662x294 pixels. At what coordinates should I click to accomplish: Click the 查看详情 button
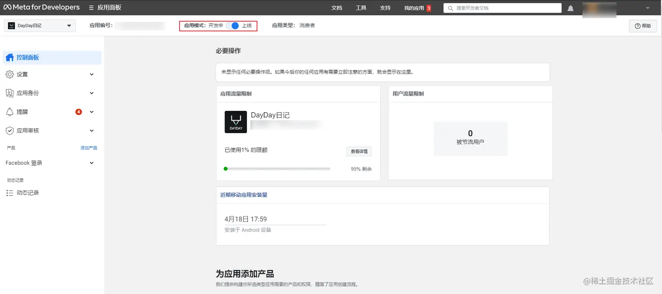coord(359,151)
